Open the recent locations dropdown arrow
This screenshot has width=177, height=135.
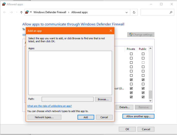17,12
